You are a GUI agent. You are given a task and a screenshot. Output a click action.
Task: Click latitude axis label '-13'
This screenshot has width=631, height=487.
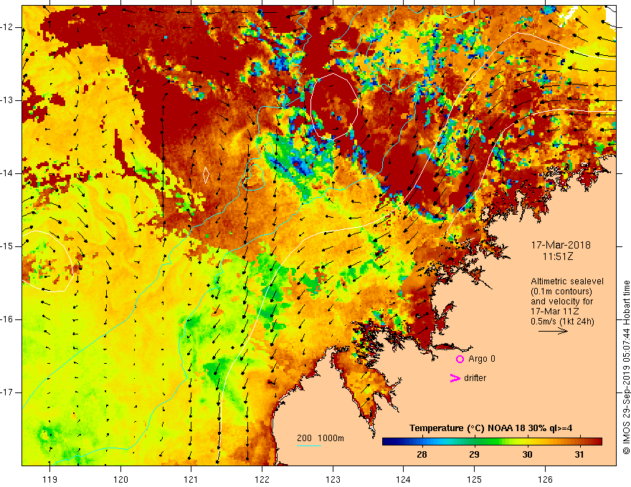click(x=7, y=100)
